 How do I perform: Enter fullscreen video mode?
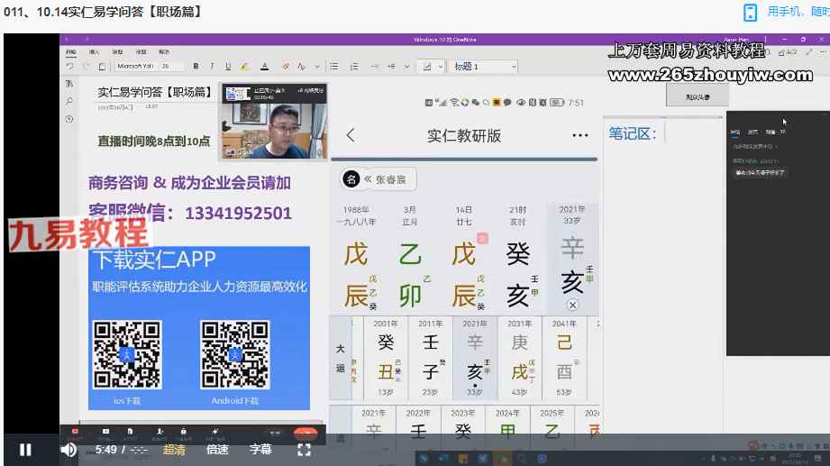point(305,450)
